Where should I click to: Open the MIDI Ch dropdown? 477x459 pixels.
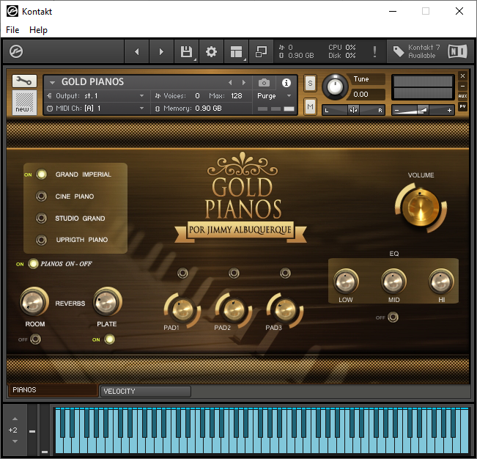96,108
